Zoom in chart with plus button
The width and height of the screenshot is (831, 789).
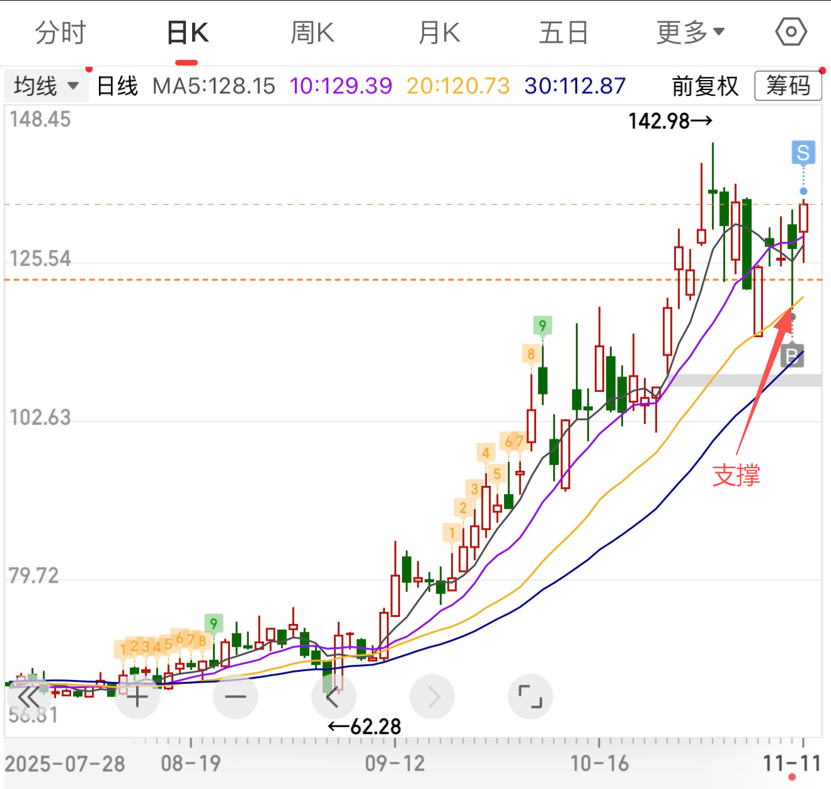[x=137, y=697]
